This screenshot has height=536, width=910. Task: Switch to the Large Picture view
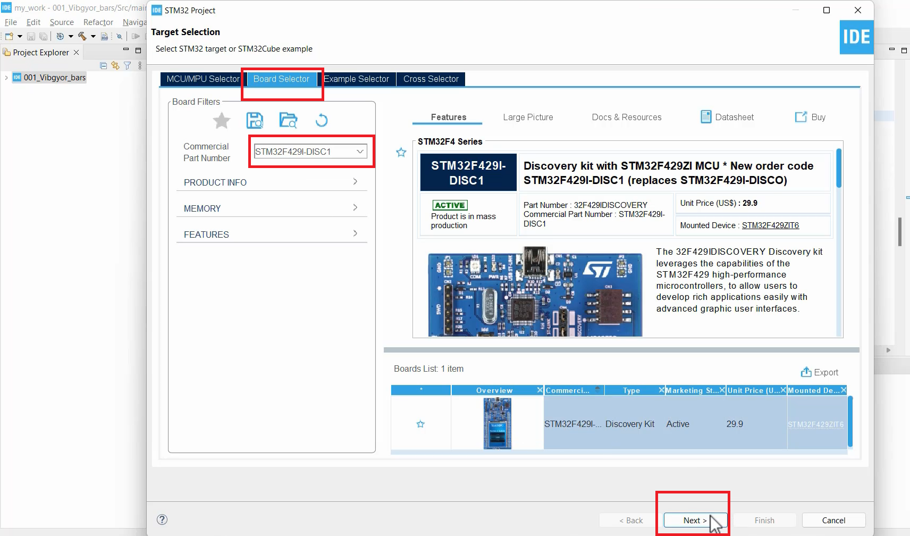pos(528,117)
